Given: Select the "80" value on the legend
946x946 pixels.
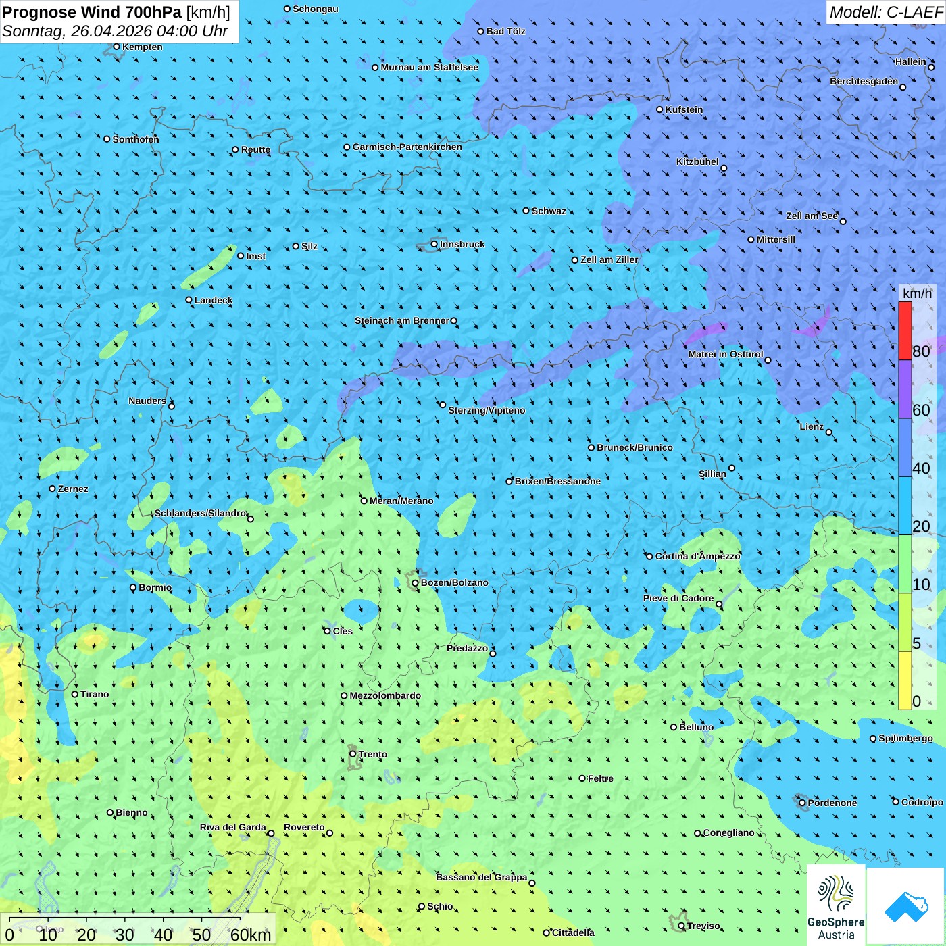Looking at the screenshot, I should pyautogui.click(x=921, y=351).
